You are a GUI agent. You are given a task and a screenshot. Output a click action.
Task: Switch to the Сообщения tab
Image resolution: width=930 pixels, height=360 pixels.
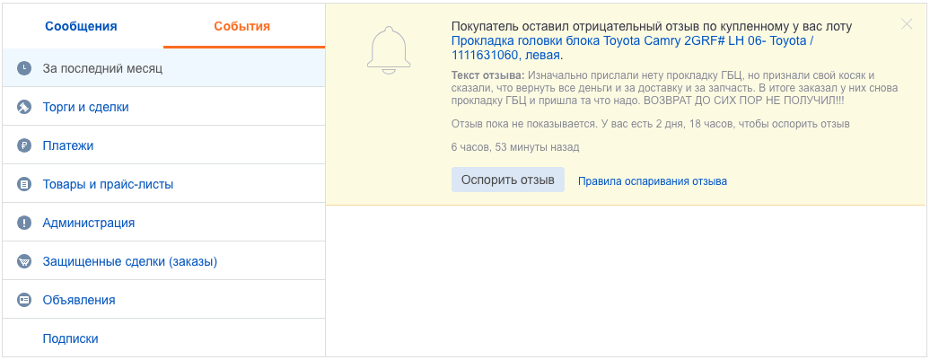click(x=82, y=26)
